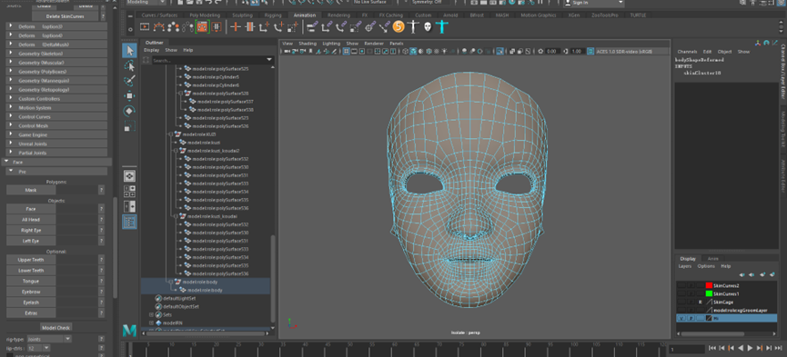This screenshot has width=787, height=357.
Task: Toggle visibility of SkinCurves2 layer
Action: pyautogui.click(x=681, y=285)
